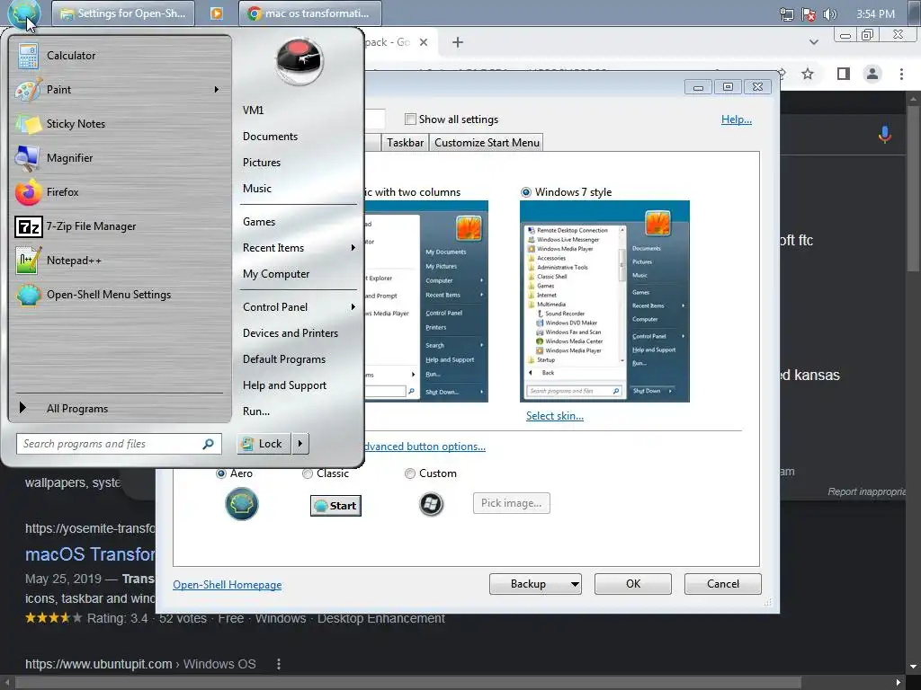Viewport: 921px width, 690px height.
Task: Switch to Customize Start Menu tab
Action: click(487, 143)
